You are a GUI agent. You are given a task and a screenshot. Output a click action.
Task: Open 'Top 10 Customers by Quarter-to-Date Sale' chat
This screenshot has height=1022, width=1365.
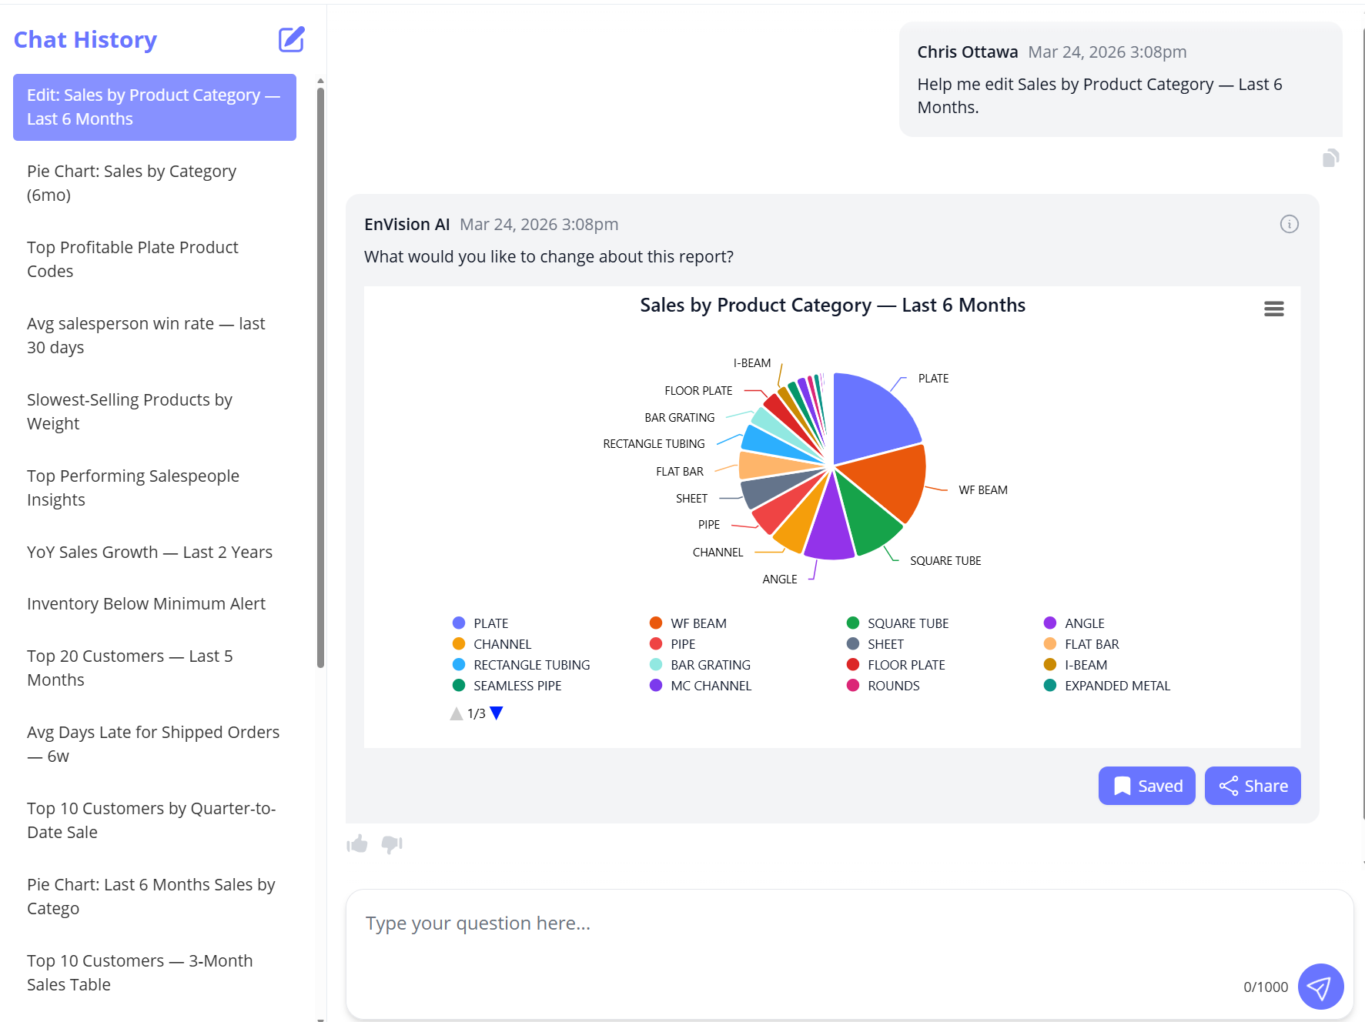point(155,820)
